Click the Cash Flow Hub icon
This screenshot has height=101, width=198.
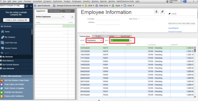(x=2, y=43)
